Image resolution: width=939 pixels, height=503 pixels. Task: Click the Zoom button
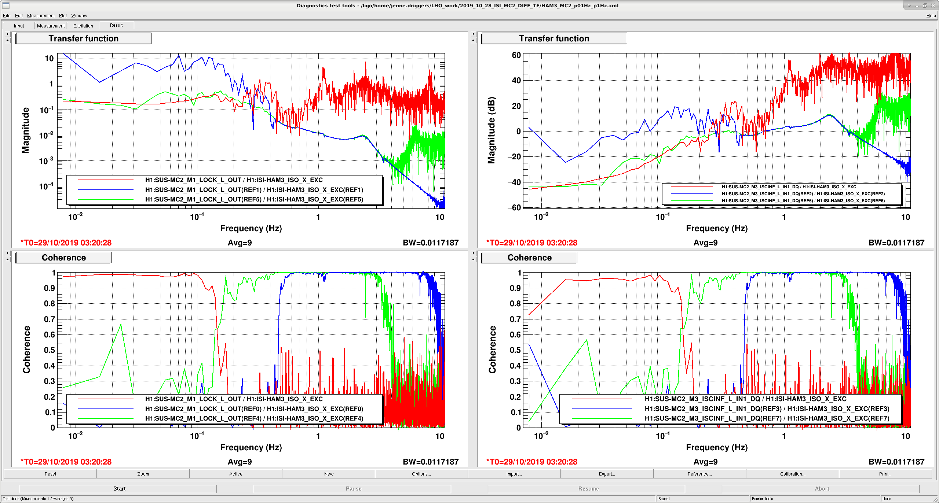pyautogui.click(x=143, y=474)
